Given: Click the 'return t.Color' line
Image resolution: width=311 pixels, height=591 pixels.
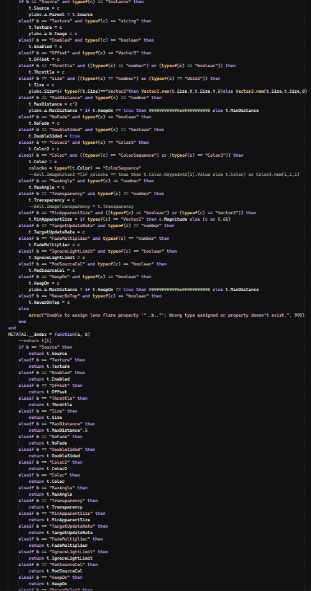Looking at the screenshot, I should [47, 482].
